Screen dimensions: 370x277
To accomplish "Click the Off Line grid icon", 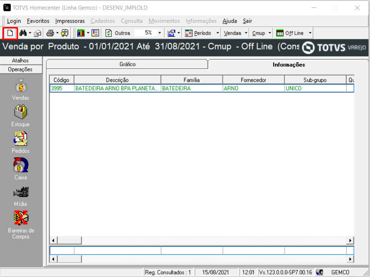I will [280, 33].
